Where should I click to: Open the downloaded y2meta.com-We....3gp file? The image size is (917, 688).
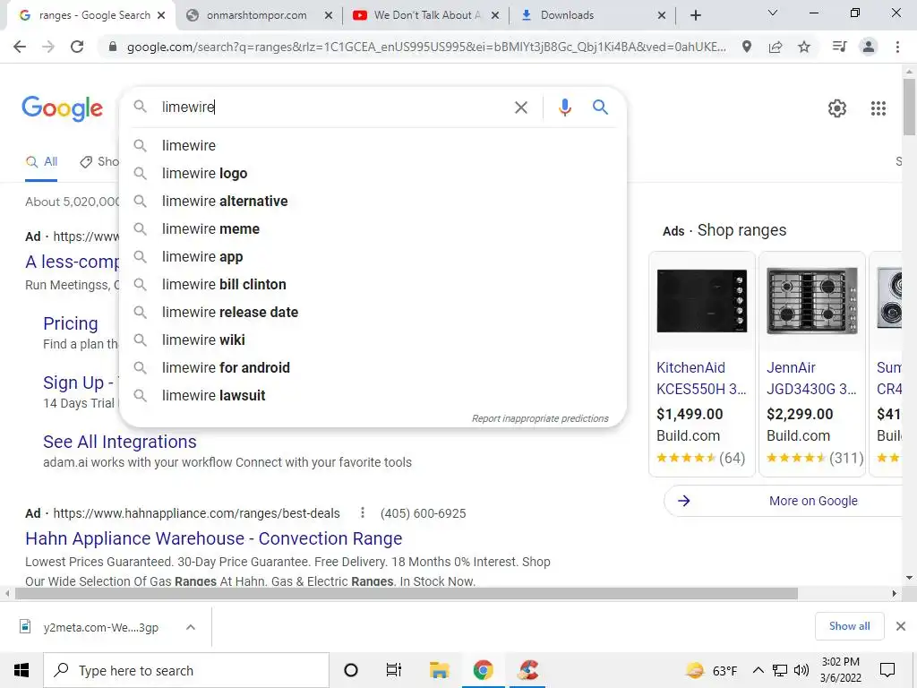[100, 627]
